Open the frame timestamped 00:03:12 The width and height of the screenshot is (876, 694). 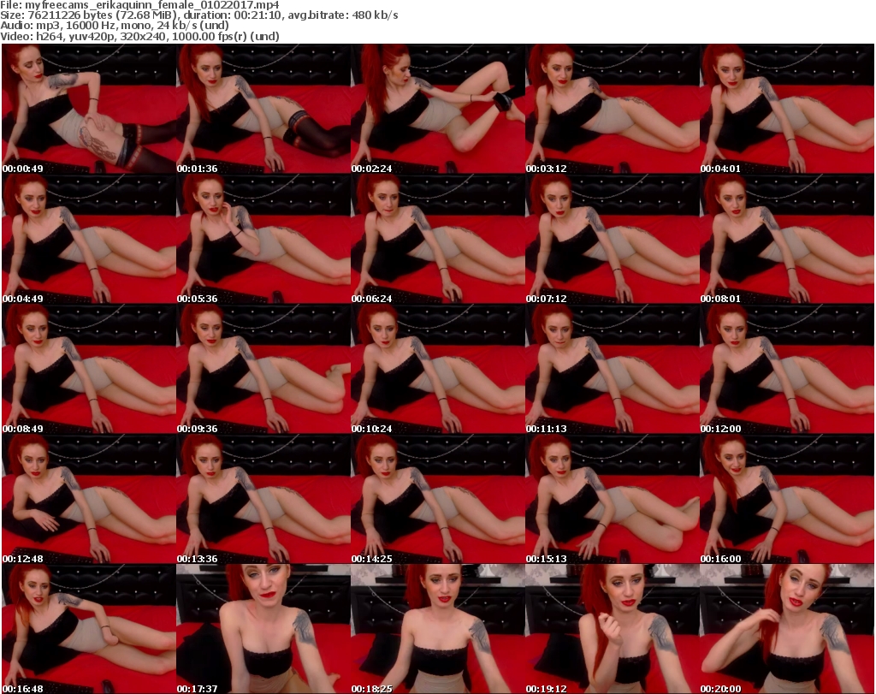[613, 109]
